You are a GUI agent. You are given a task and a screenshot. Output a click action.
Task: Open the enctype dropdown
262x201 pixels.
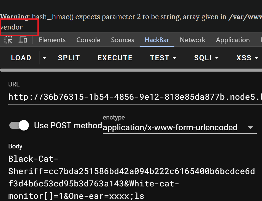pos(180,127)
